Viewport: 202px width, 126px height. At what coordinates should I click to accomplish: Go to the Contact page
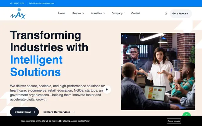pos(136,13)
